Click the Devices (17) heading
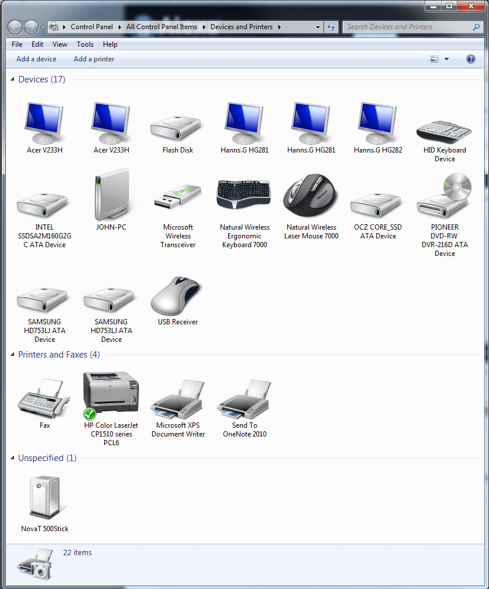The width and height of the screenshot is (489, 589). point(42,79)
